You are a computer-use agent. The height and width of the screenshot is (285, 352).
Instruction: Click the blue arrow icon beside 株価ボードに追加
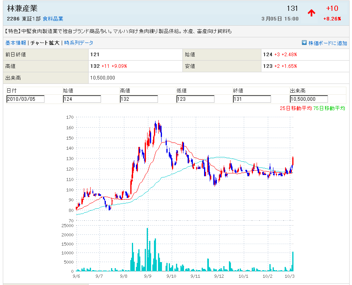[x=304, y=43]
